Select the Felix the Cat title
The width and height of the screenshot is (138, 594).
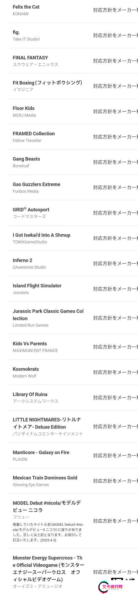[x=26, y=7]
